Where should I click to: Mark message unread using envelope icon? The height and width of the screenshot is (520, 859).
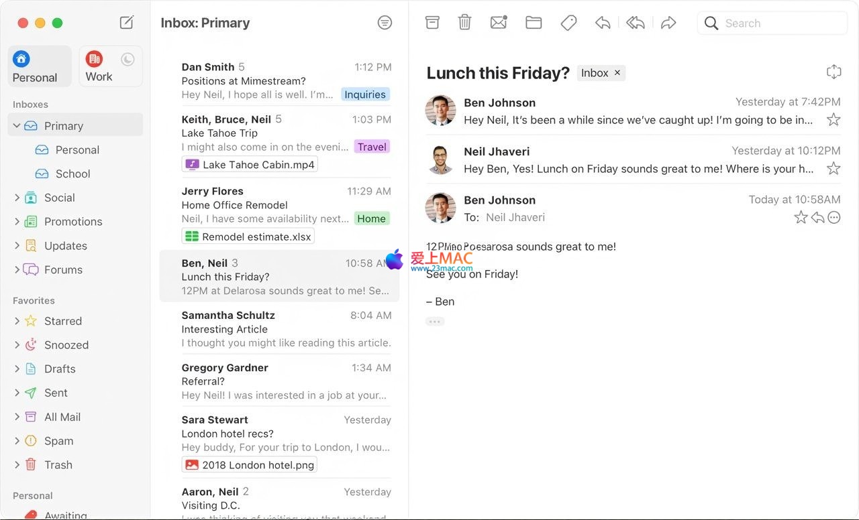499,23
